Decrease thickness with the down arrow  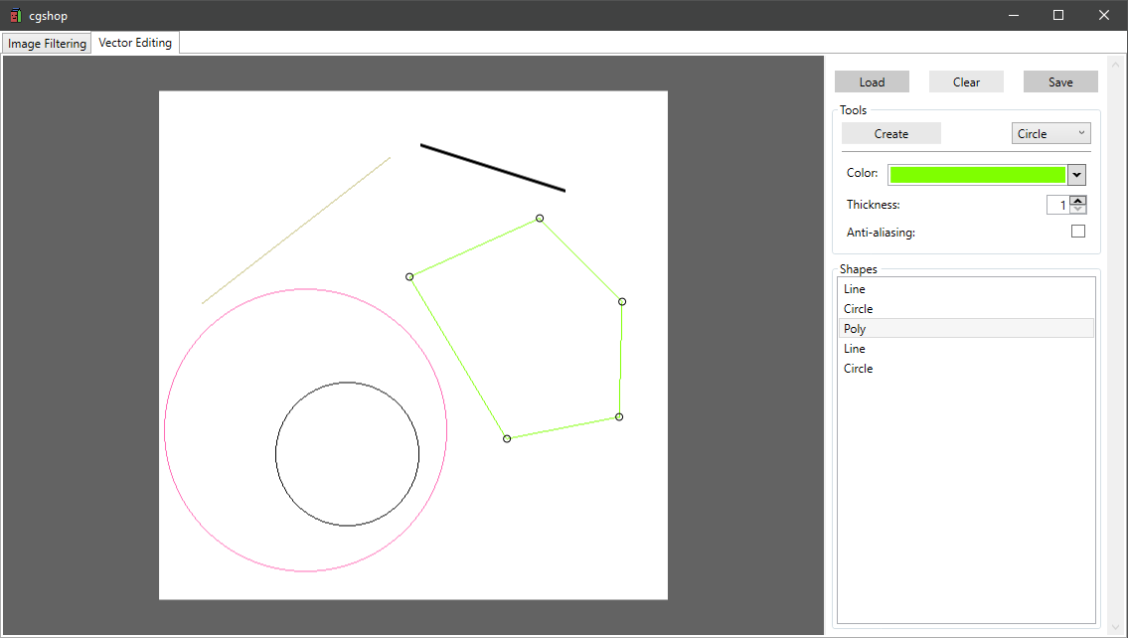point(1077,210)
